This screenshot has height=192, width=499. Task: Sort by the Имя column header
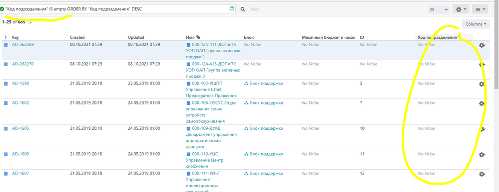[190, 37]
